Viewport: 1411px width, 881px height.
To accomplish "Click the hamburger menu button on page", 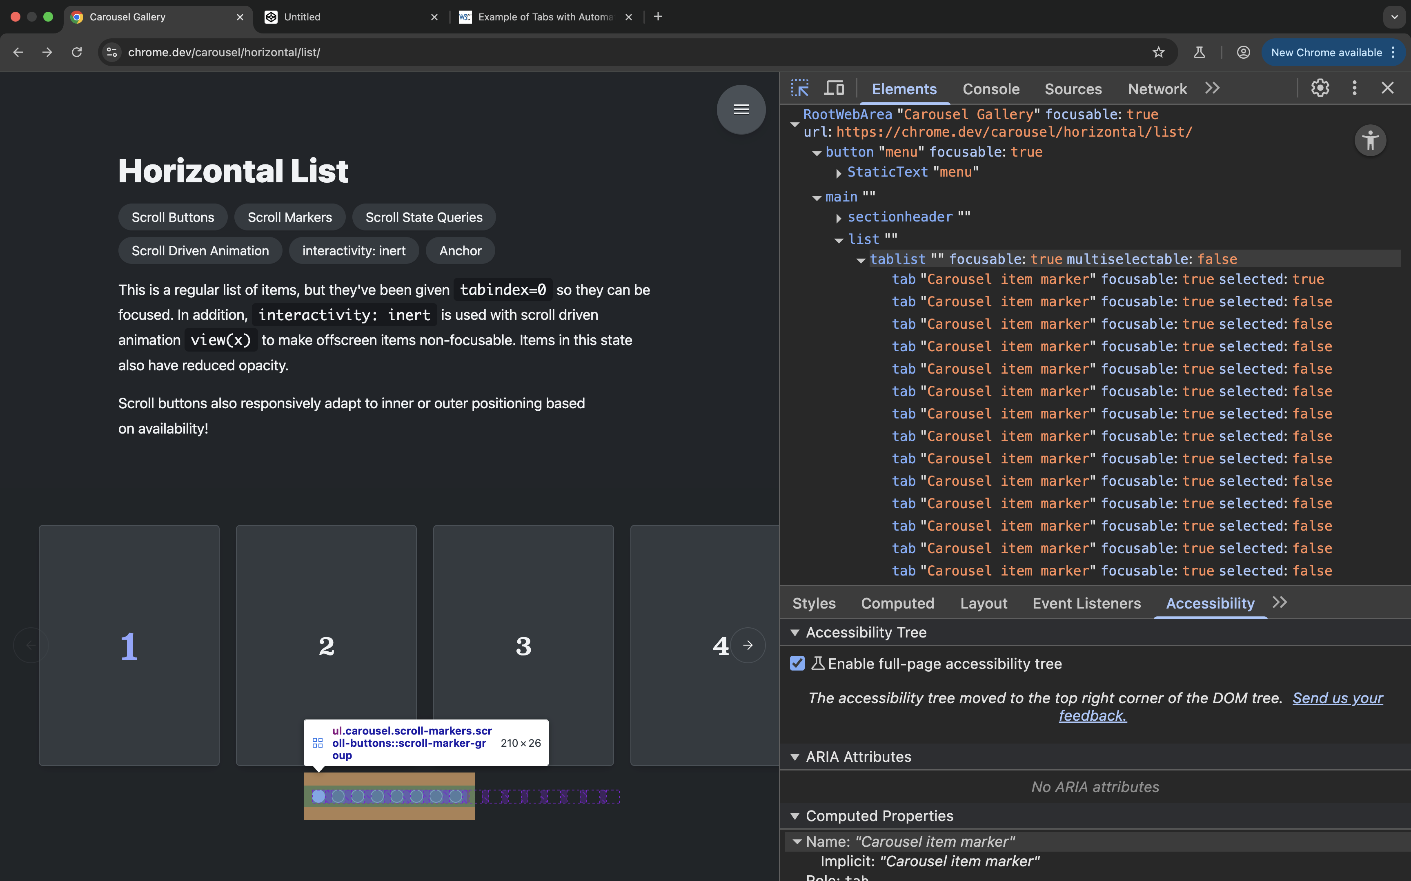I will pos(741,110).
